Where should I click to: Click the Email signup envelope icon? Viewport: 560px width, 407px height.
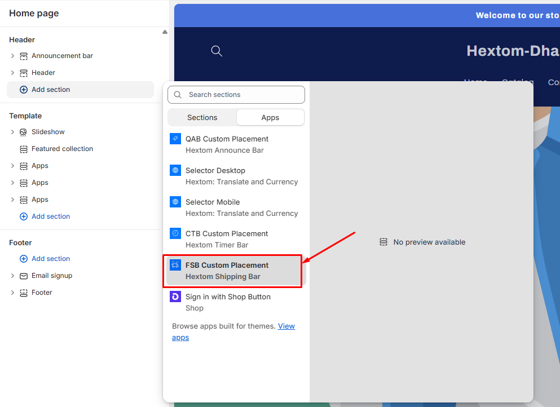pyautogui.click(x=23, y=276)
